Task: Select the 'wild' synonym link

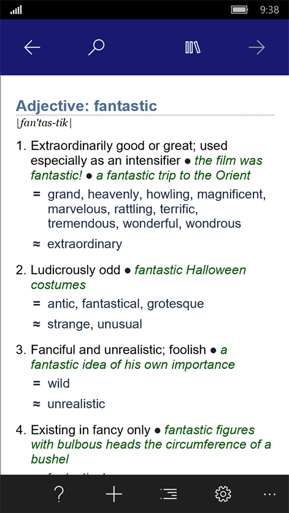Action: pyautogui.click(x=59, y=383)
